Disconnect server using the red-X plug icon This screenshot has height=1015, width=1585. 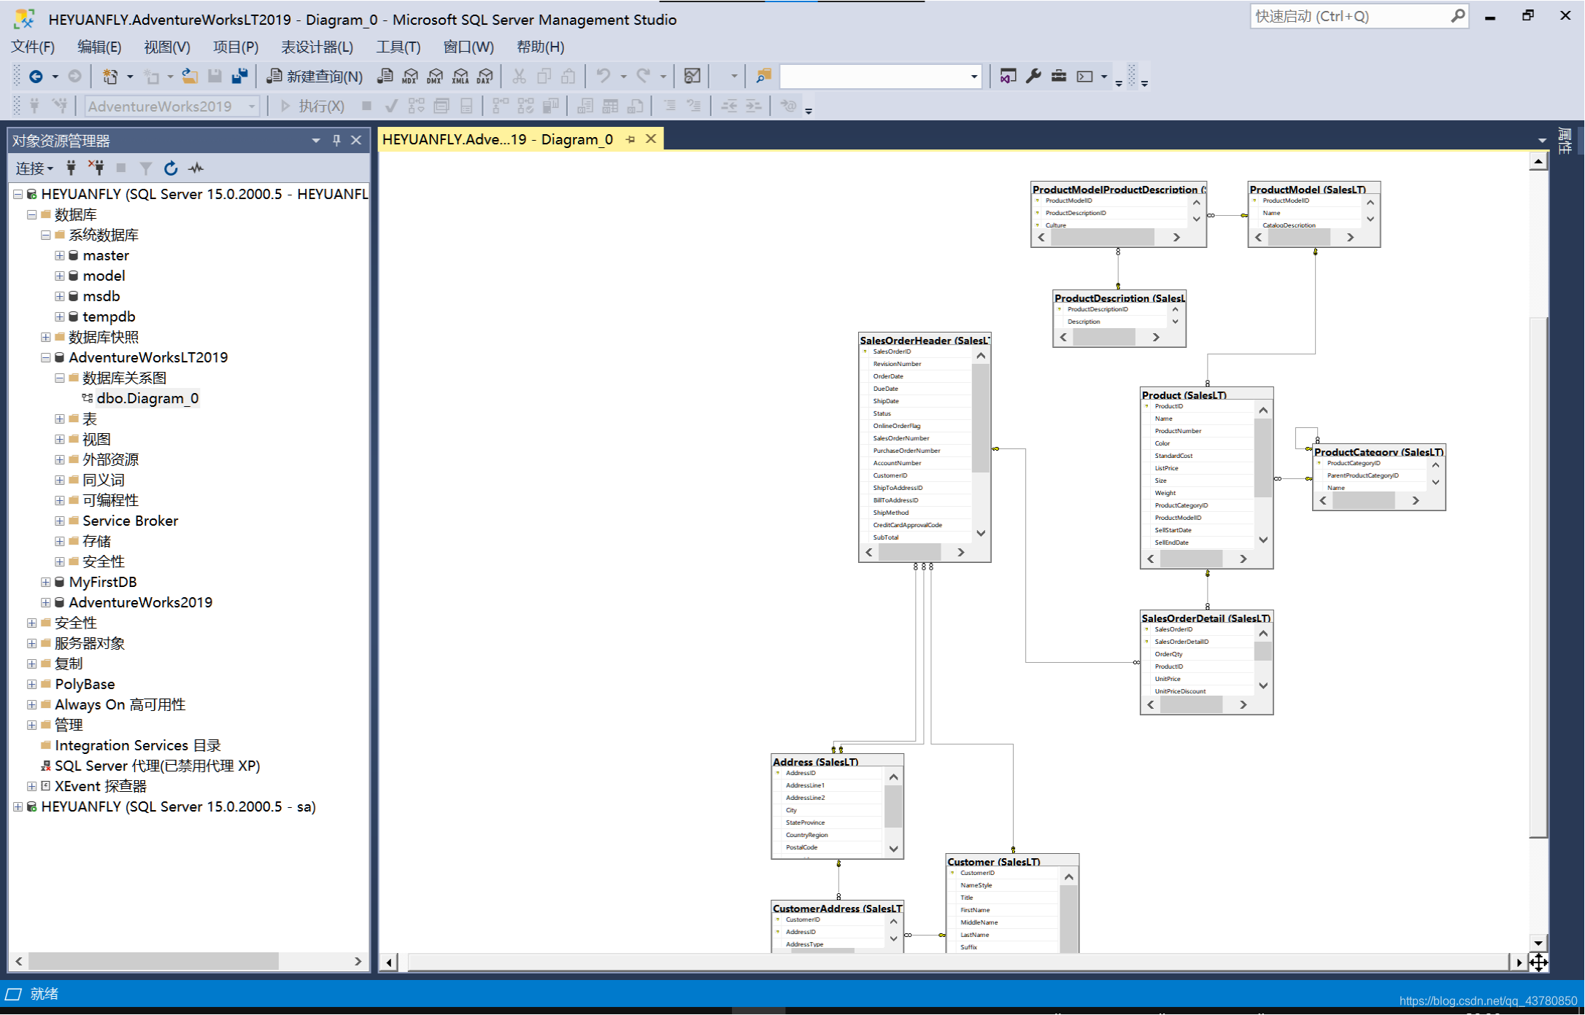tap(96, 168)
